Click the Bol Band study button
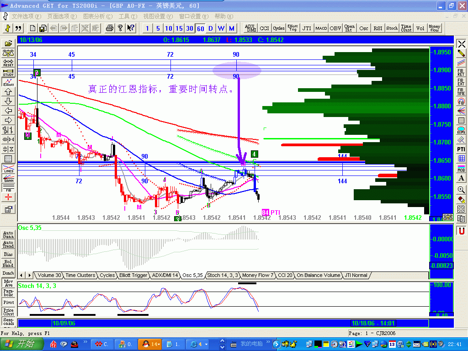This screenshot has width=468, height=351. tap(8, 263)
